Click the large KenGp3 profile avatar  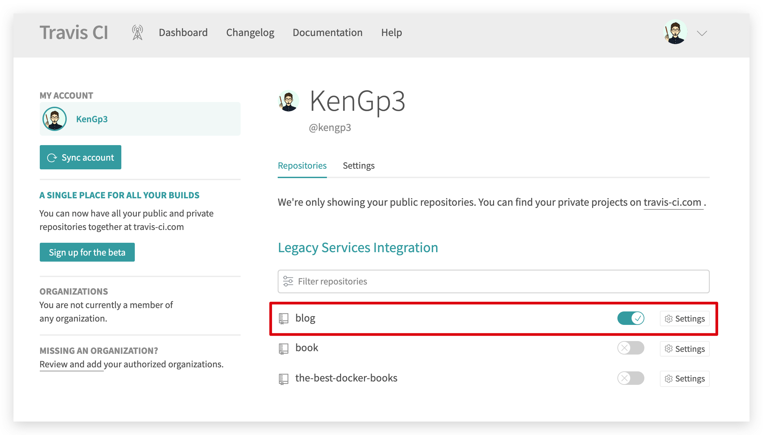(x=288, y=101)
